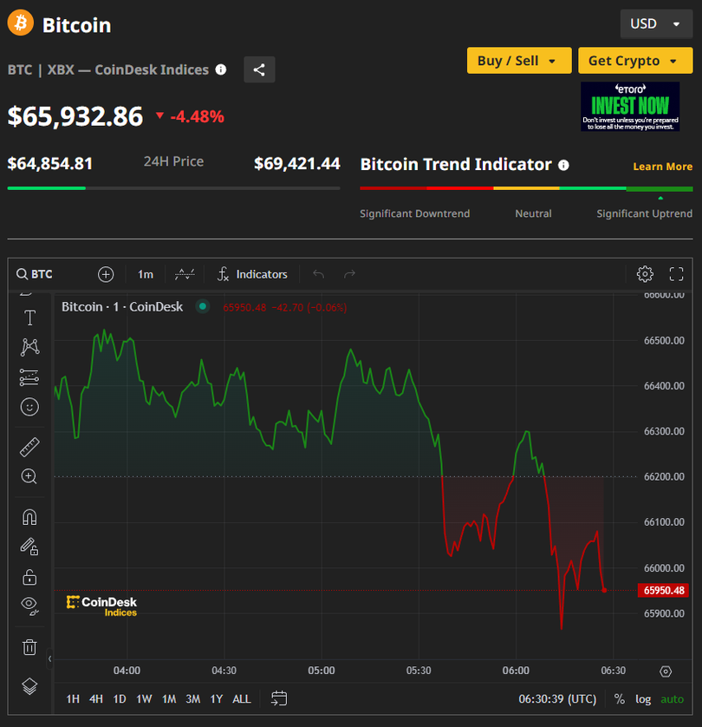Open the USD currency dropdown
The image size is (702, 727).
coord(655,24)
